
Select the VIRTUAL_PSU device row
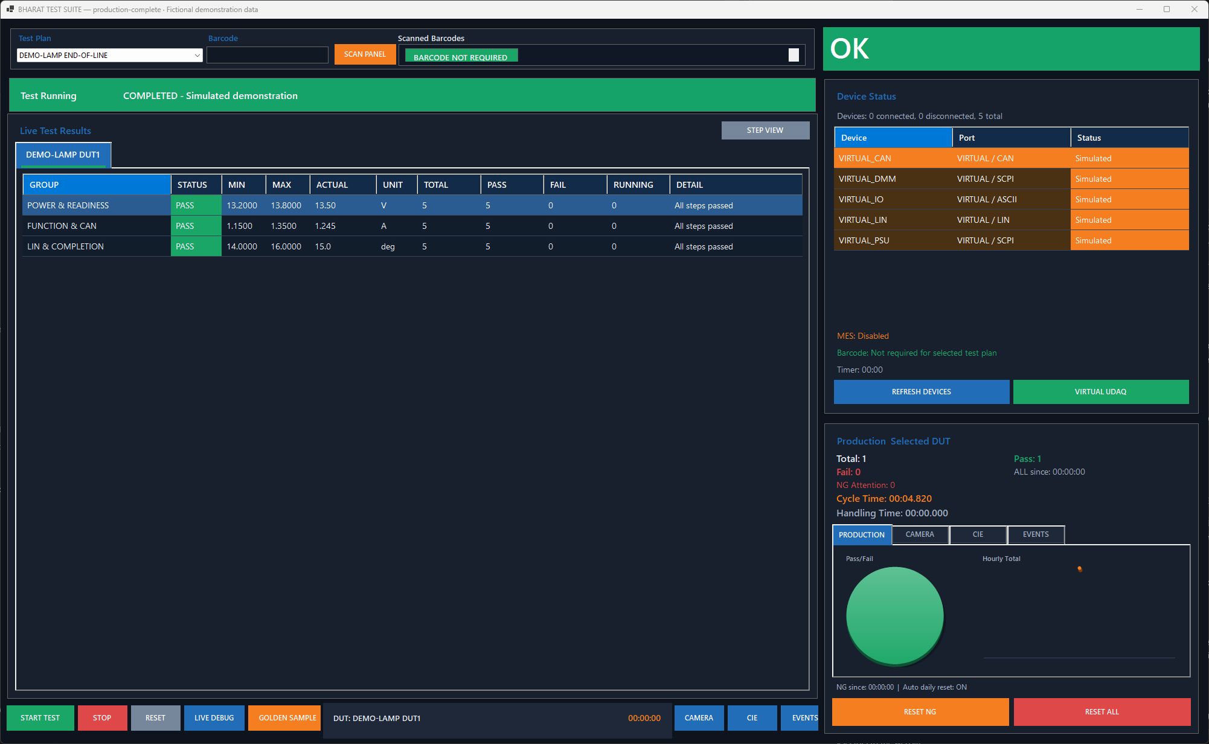coord(1011,240)
